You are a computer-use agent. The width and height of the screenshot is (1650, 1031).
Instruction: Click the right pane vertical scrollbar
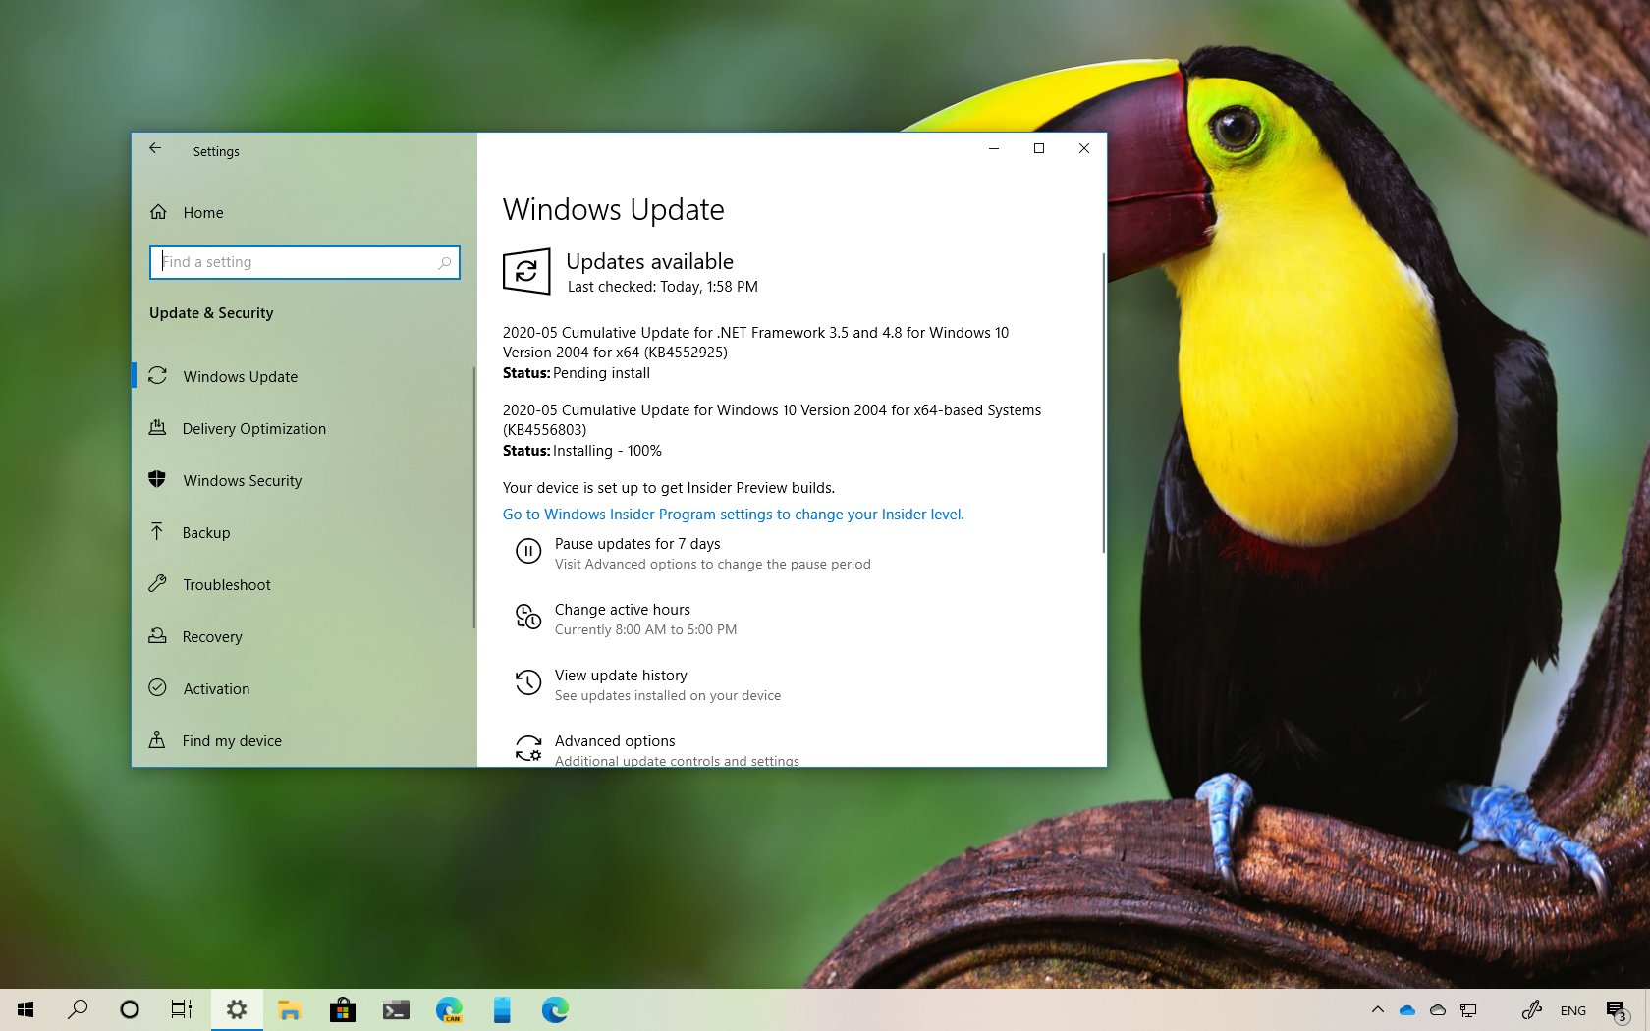[x=1103, y=403]
